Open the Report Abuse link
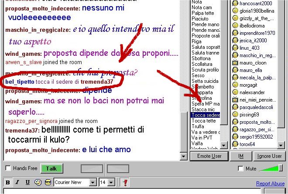 click(271, 184)
